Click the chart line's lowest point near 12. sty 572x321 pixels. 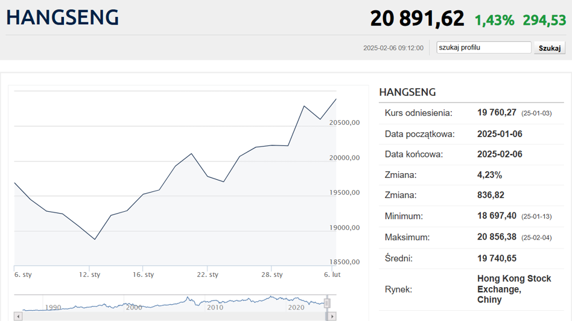pyautogui.click(x=95, y=240)
